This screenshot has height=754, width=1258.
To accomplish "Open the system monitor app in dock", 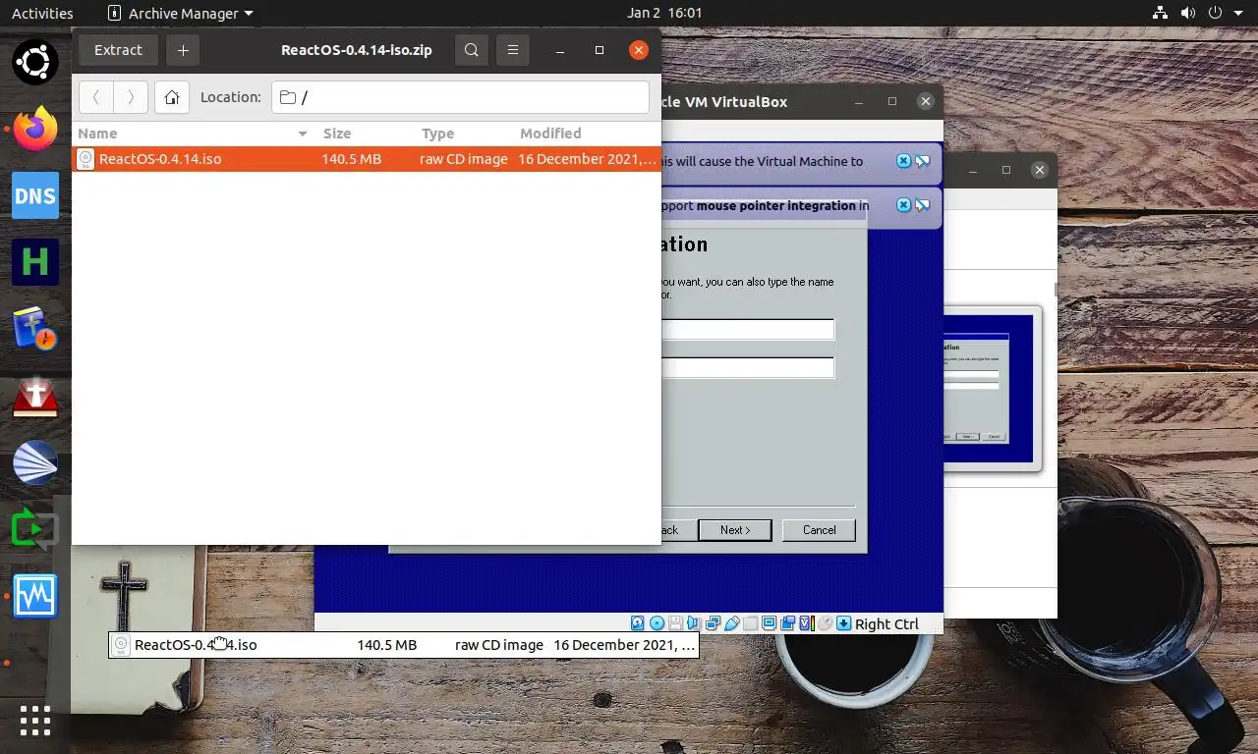I will (x=35, y=596).
